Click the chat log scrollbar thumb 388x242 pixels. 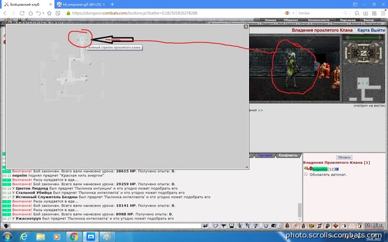[x=299, y=210]
